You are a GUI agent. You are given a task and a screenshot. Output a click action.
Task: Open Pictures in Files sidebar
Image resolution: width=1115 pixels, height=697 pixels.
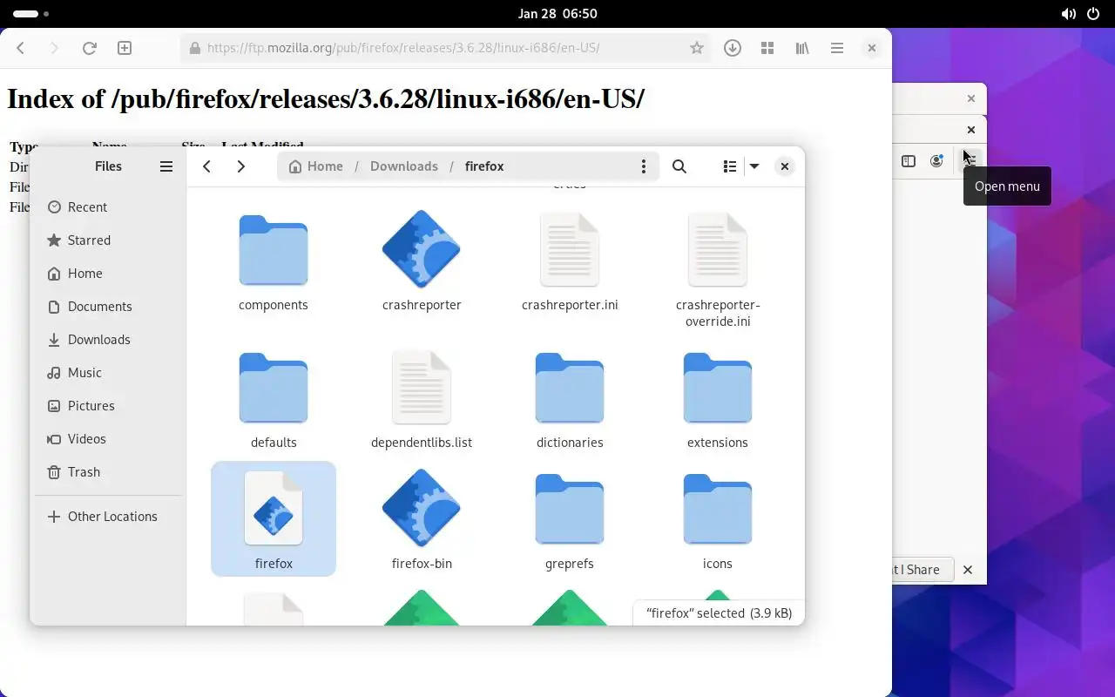[108, 406]
